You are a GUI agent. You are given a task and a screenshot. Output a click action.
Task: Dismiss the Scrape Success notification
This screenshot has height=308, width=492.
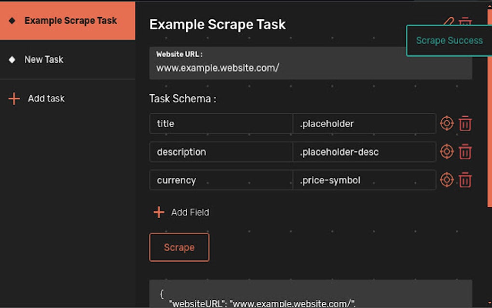[x=449, y=41]
